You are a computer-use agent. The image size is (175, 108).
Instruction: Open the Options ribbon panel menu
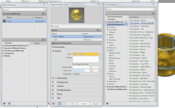point(94,1)
